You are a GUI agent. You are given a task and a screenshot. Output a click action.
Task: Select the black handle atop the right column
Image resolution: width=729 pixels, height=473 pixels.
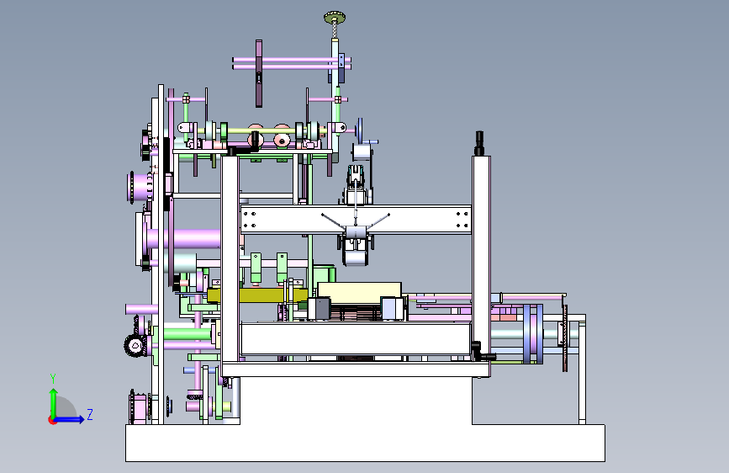click(x=479, y=143)
